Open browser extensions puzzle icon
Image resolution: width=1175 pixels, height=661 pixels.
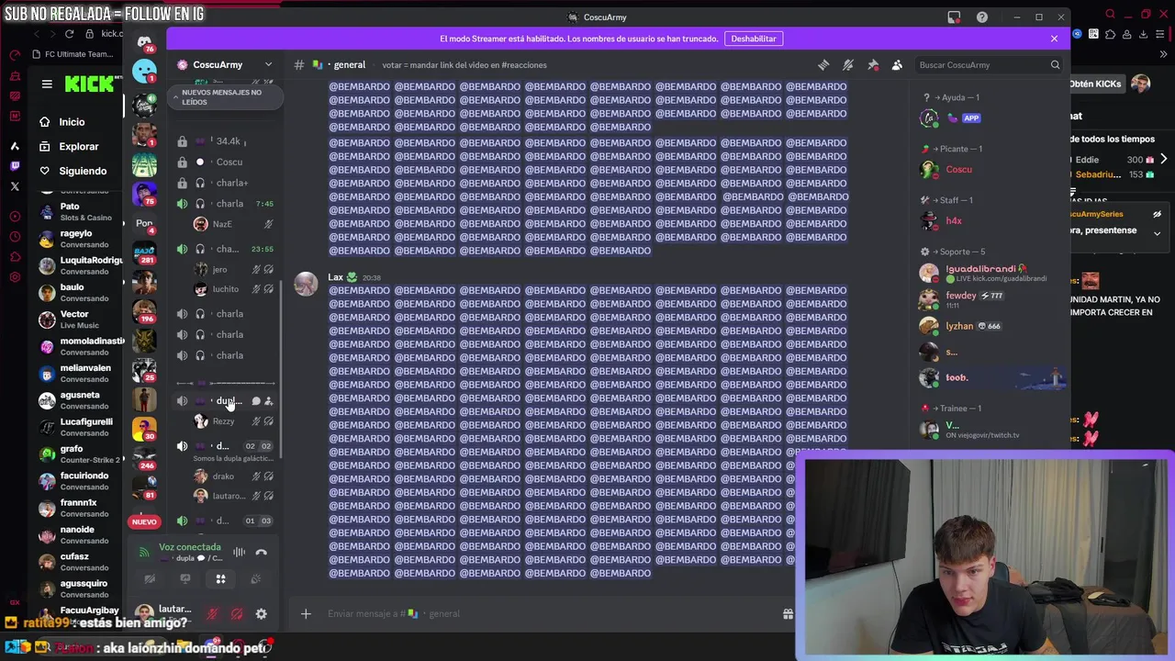click(x=1111, y=34)
